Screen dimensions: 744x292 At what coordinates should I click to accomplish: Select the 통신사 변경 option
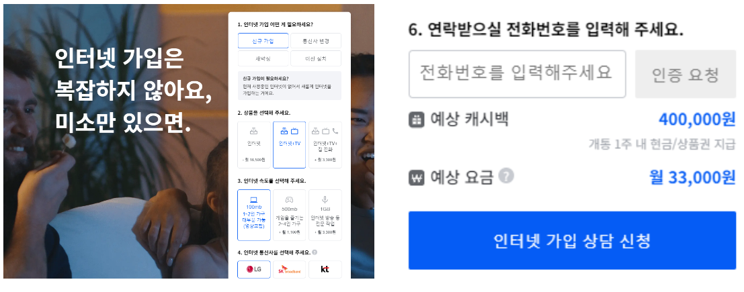coord(316,41)
